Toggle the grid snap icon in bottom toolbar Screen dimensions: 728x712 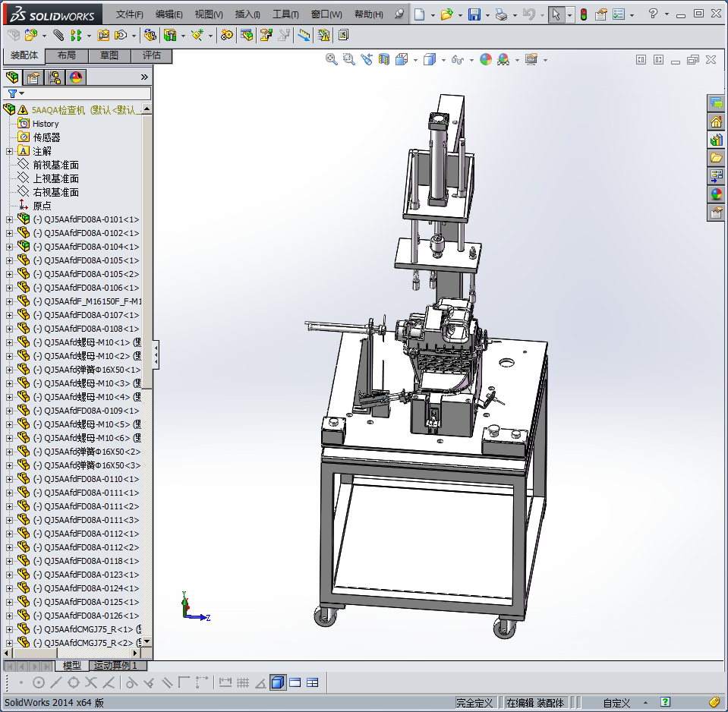(x=243, y=682)
